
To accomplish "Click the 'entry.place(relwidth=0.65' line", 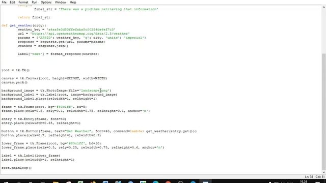I will click(41, 123).
